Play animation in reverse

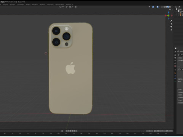point(71,131)
